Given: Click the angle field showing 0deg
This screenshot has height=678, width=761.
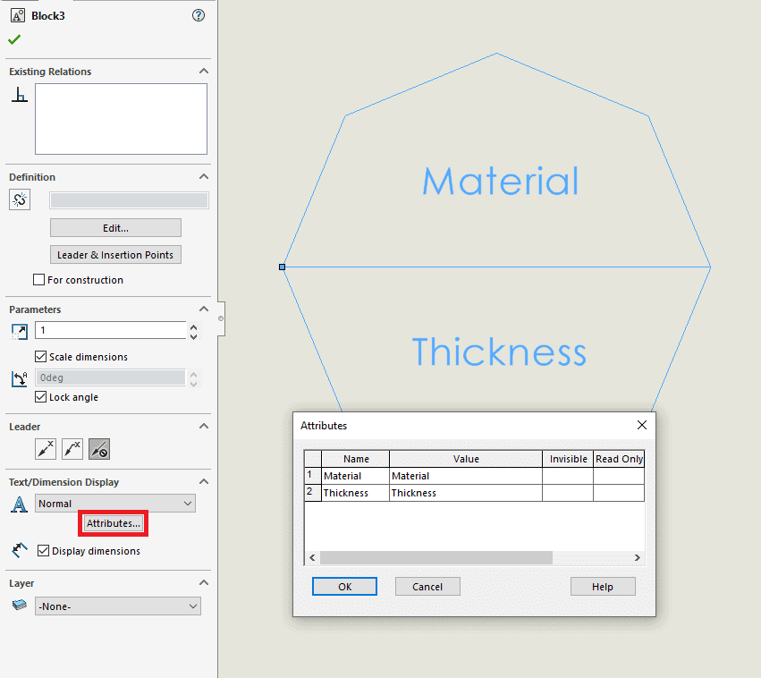Looking at the screenshot, I should point(111,377).
